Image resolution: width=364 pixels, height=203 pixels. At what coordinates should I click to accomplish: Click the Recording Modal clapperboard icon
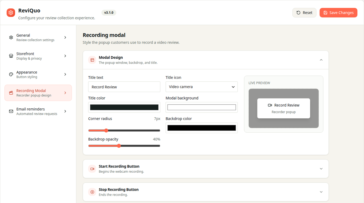(x=11, y=93)
